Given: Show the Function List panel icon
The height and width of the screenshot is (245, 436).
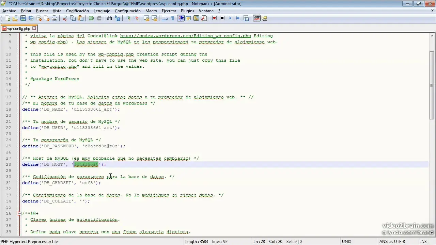Looking at the screenshot, I should pos(204,18).
